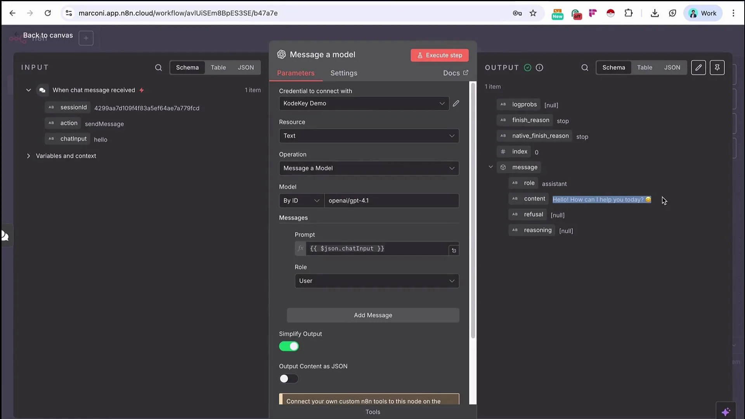
Task: Expand Variables and context
Action: pyautogui.click(x=28, y=156)
